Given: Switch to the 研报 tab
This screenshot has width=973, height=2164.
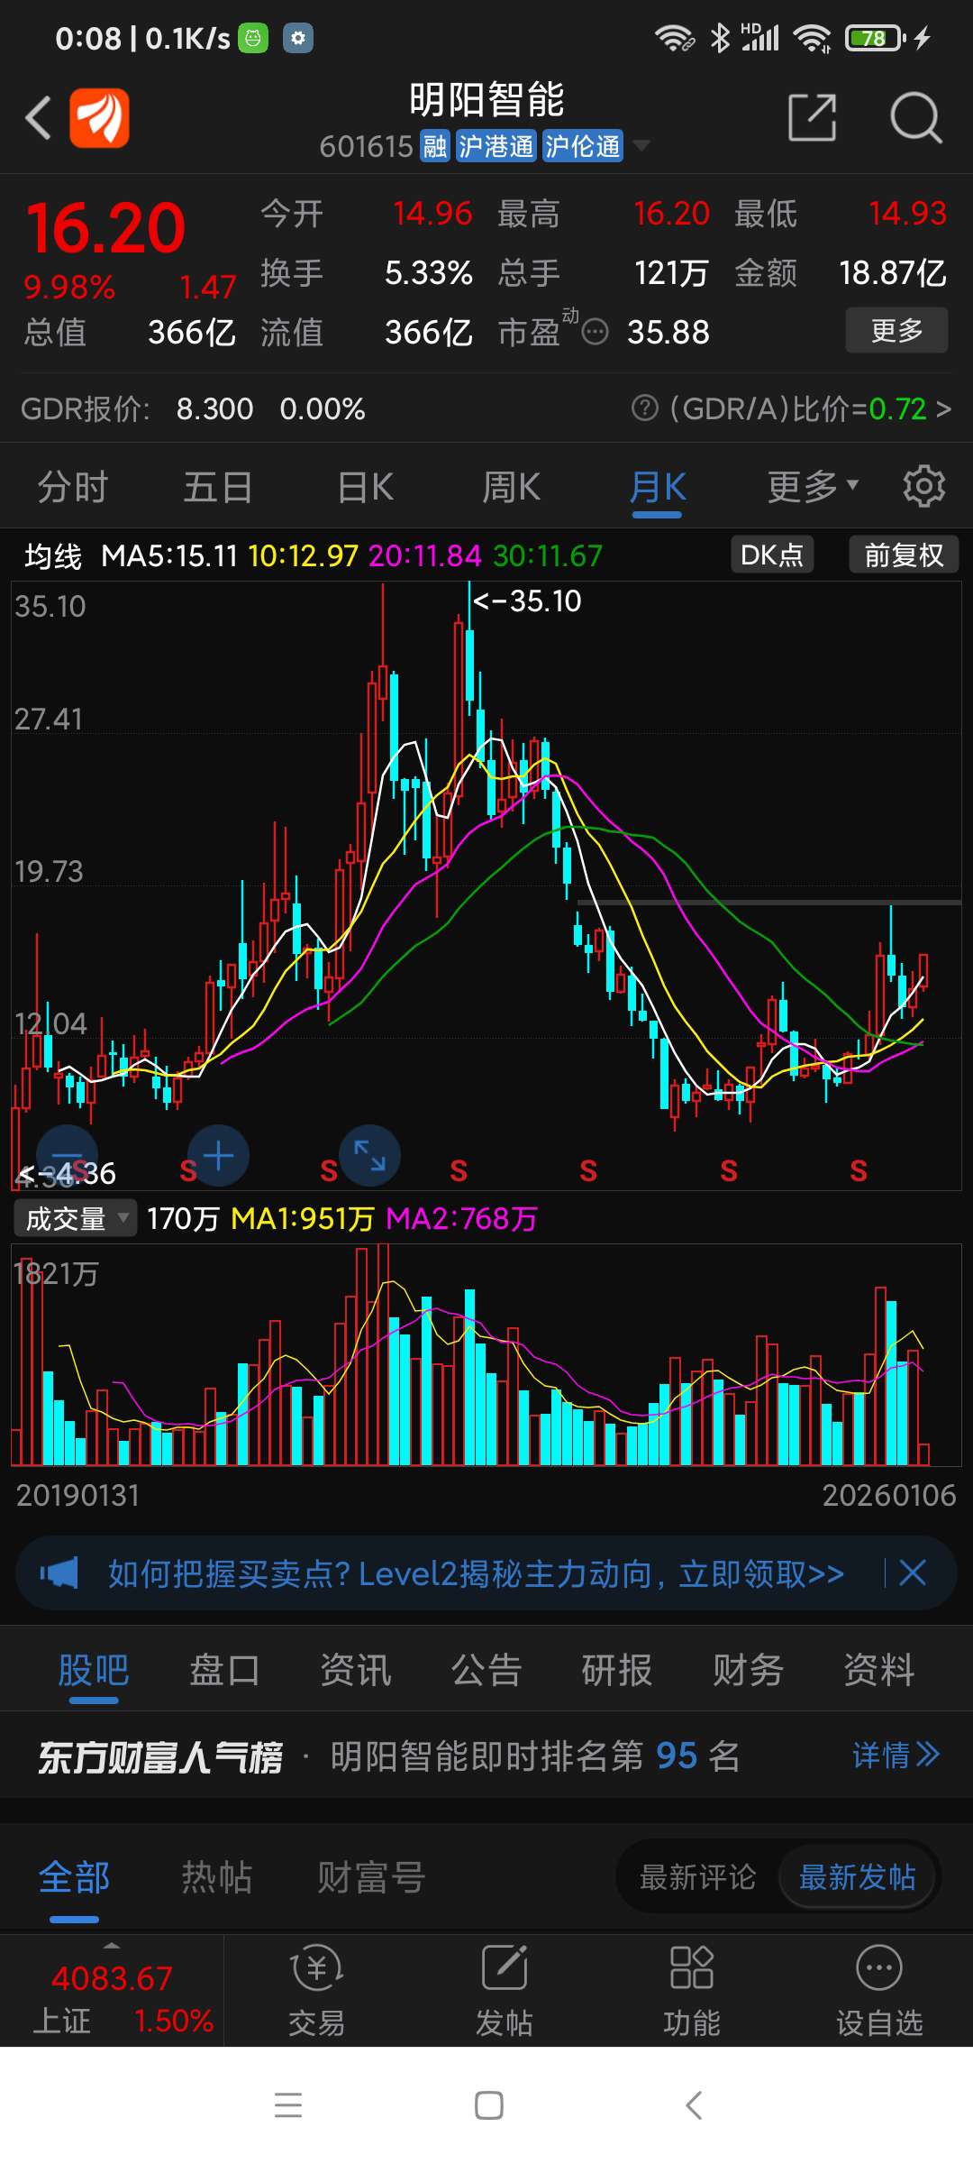Looking at the screenshot, I should tap(617, 1671).
